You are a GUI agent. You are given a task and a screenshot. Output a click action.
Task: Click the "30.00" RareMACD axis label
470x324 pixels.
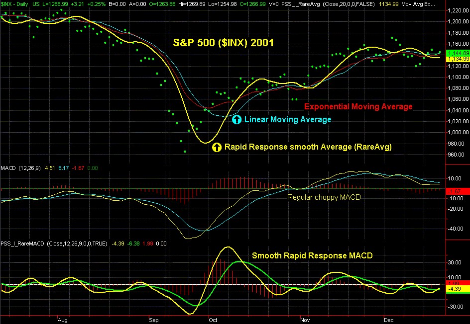coord(455,263)
